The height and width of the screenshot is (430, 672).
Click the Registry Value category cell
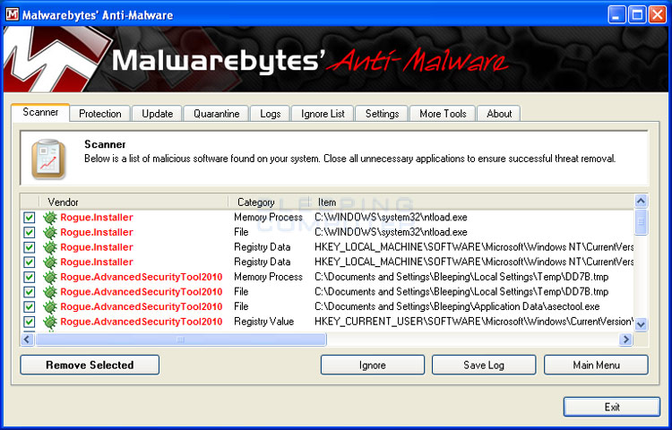click(264, 322)
